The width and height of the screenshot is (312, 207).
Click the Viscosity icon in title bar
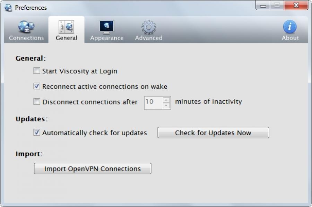(x=8, y=8)
